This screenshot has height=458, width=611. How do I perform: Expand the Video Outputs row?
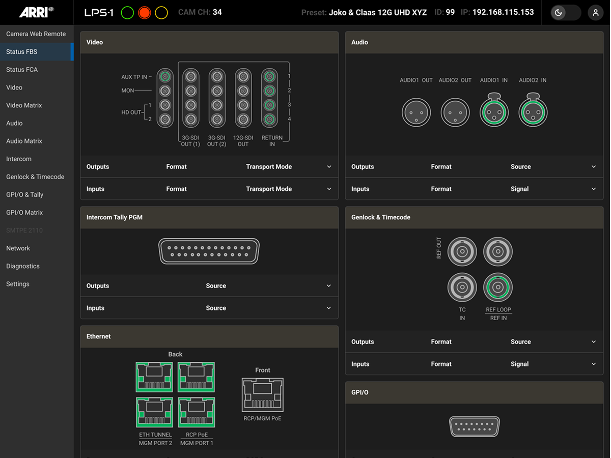pyautogui.click(x=329, y=167)
